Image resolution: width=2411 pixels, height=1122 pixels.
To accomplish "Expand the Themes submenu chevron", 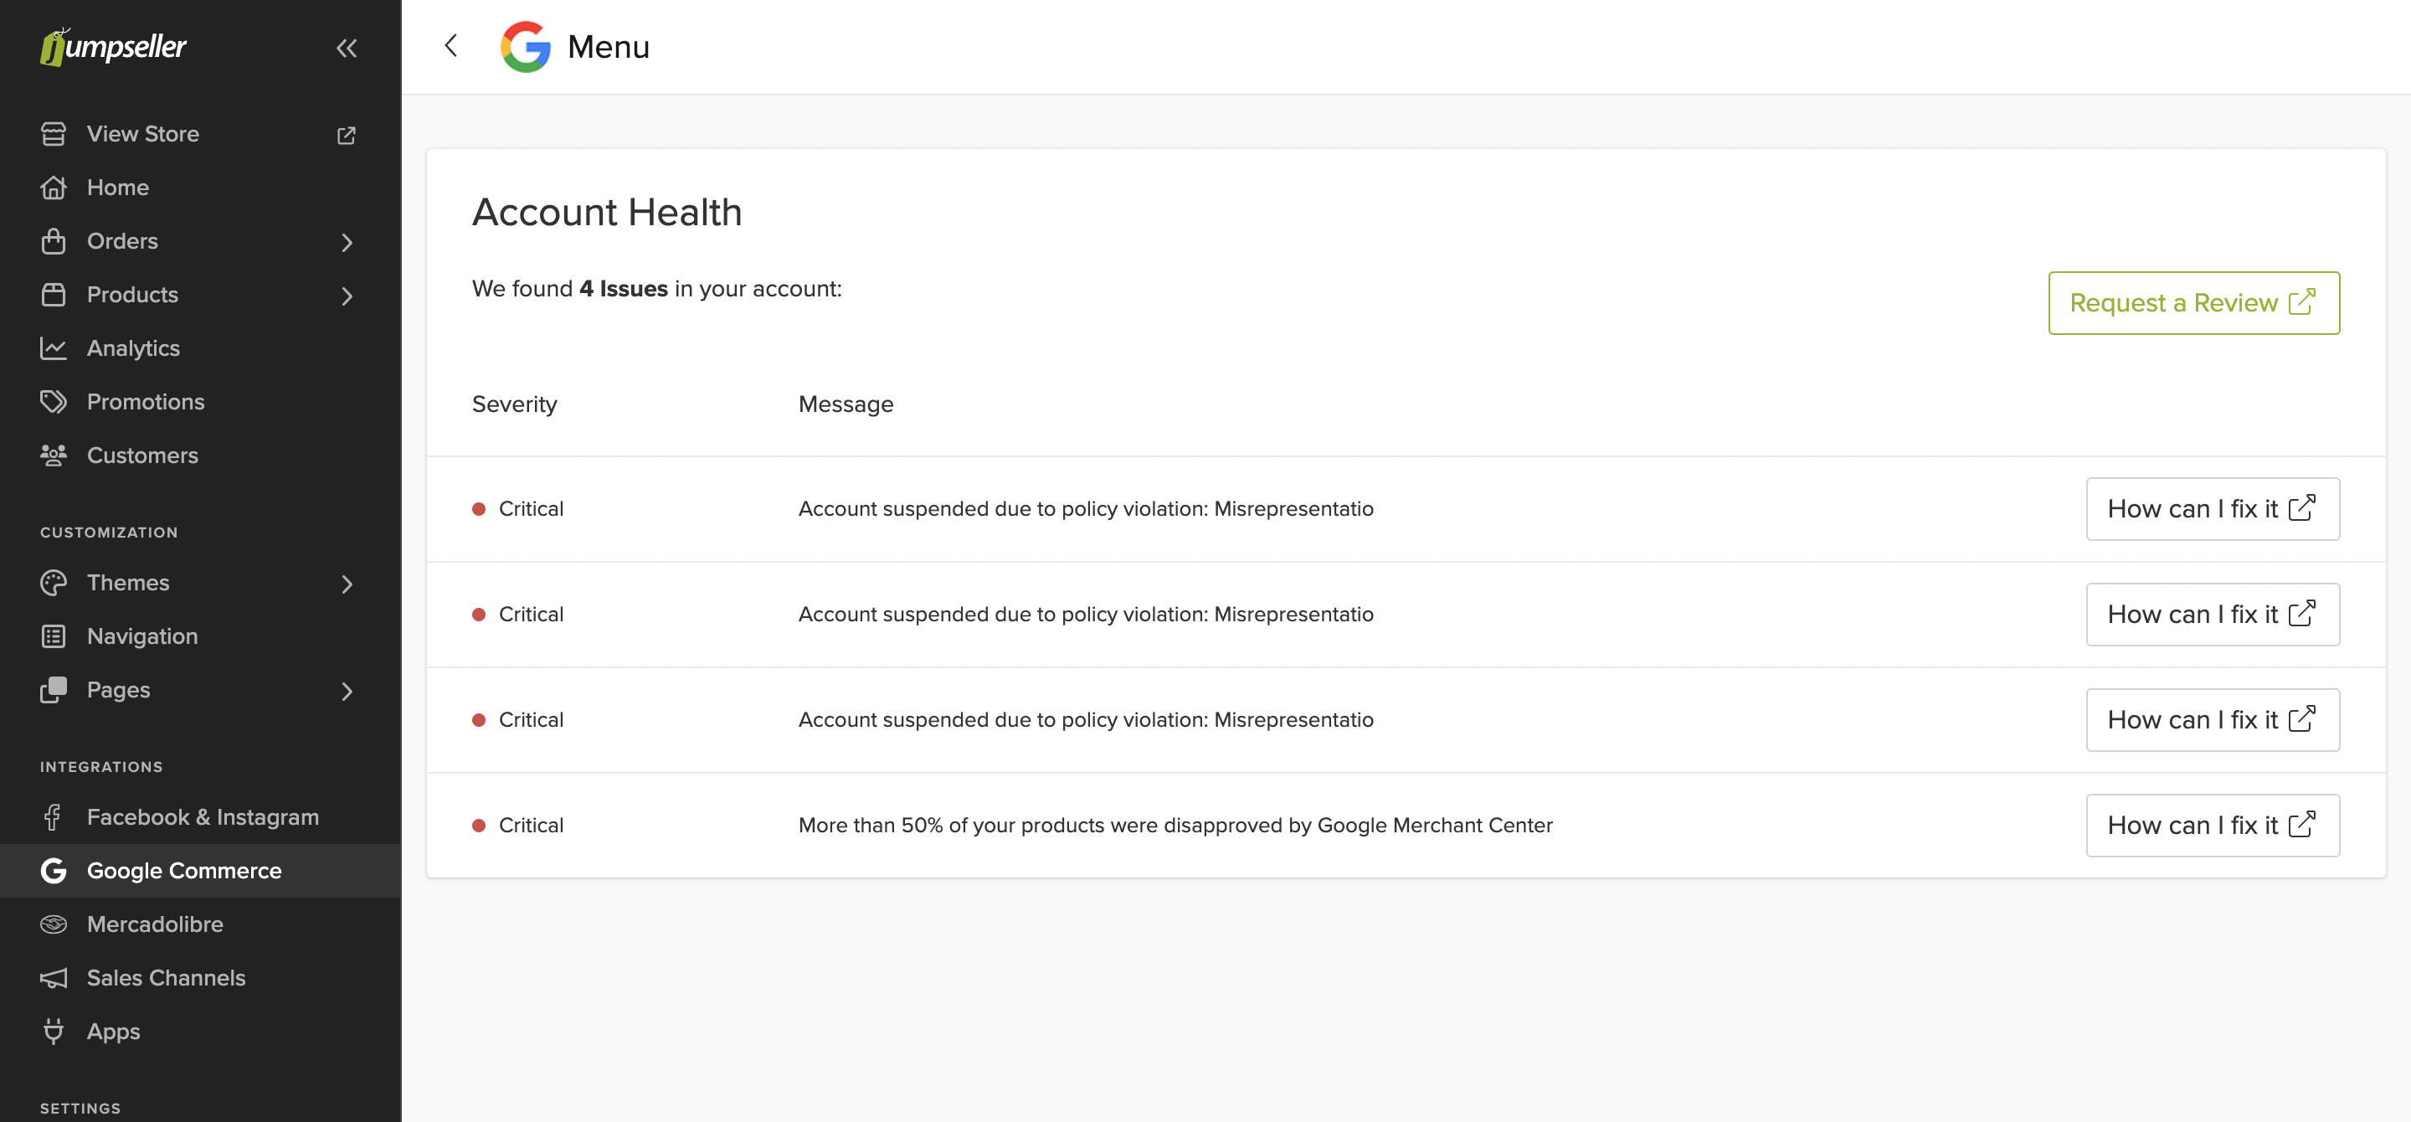I will 347,584.
